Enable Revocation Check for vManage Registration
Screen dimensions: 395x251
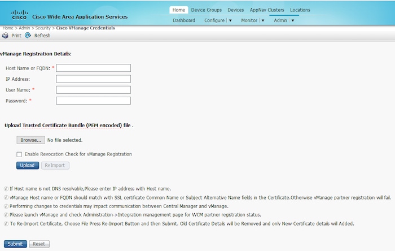point(19,154)
